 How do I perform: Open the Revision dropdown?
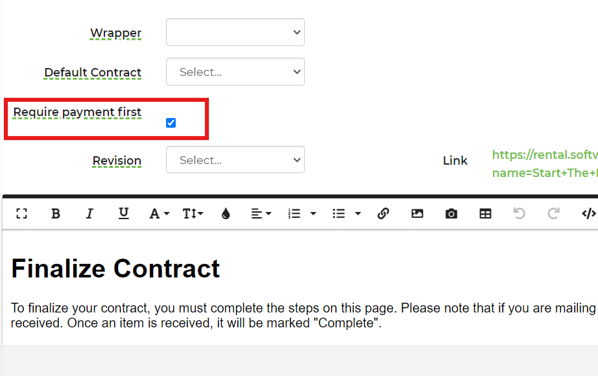coord(235,160)
